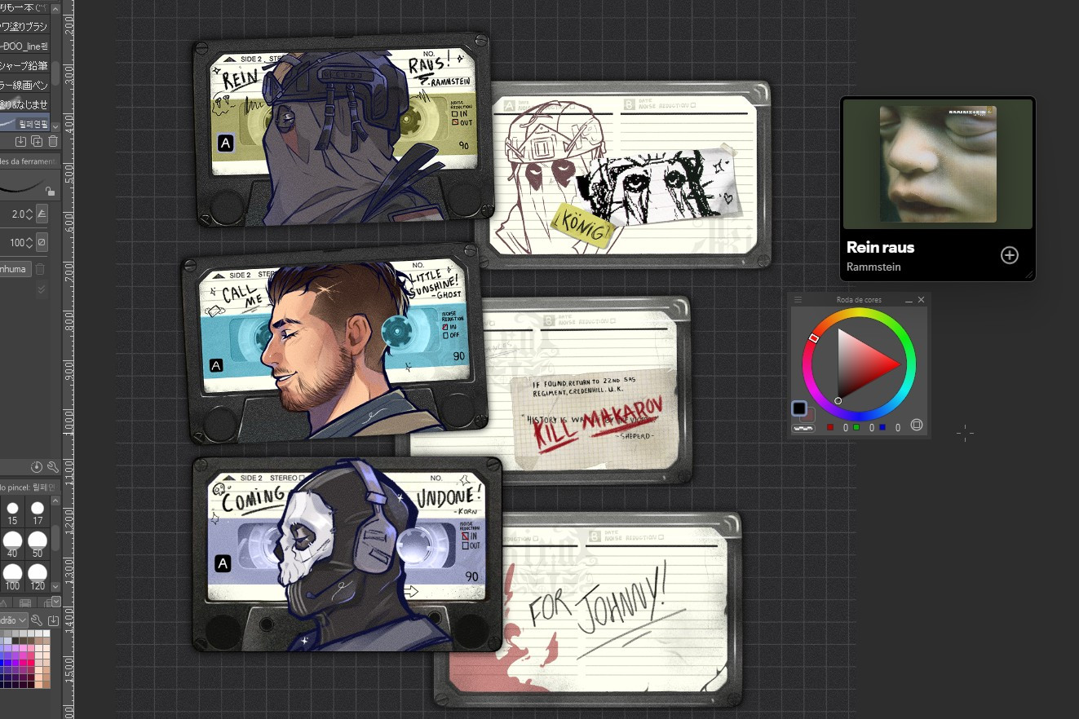1079x719 pixels.
Task: Select the 15 brush size preset
Action: (x=12, y=514)
